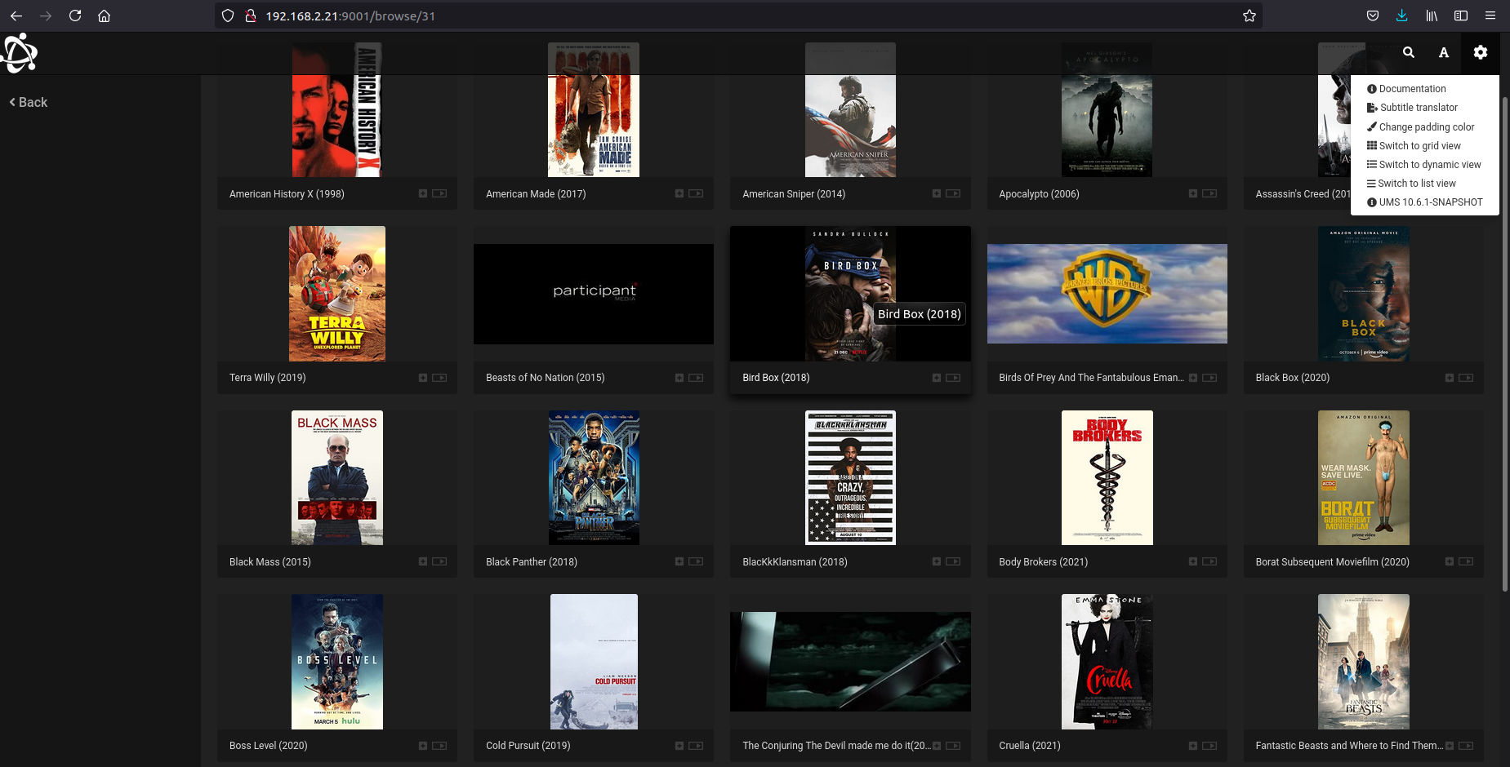Go Back in the sidebar
Viewport: 1510px width, 767px height.
[29, 102]
